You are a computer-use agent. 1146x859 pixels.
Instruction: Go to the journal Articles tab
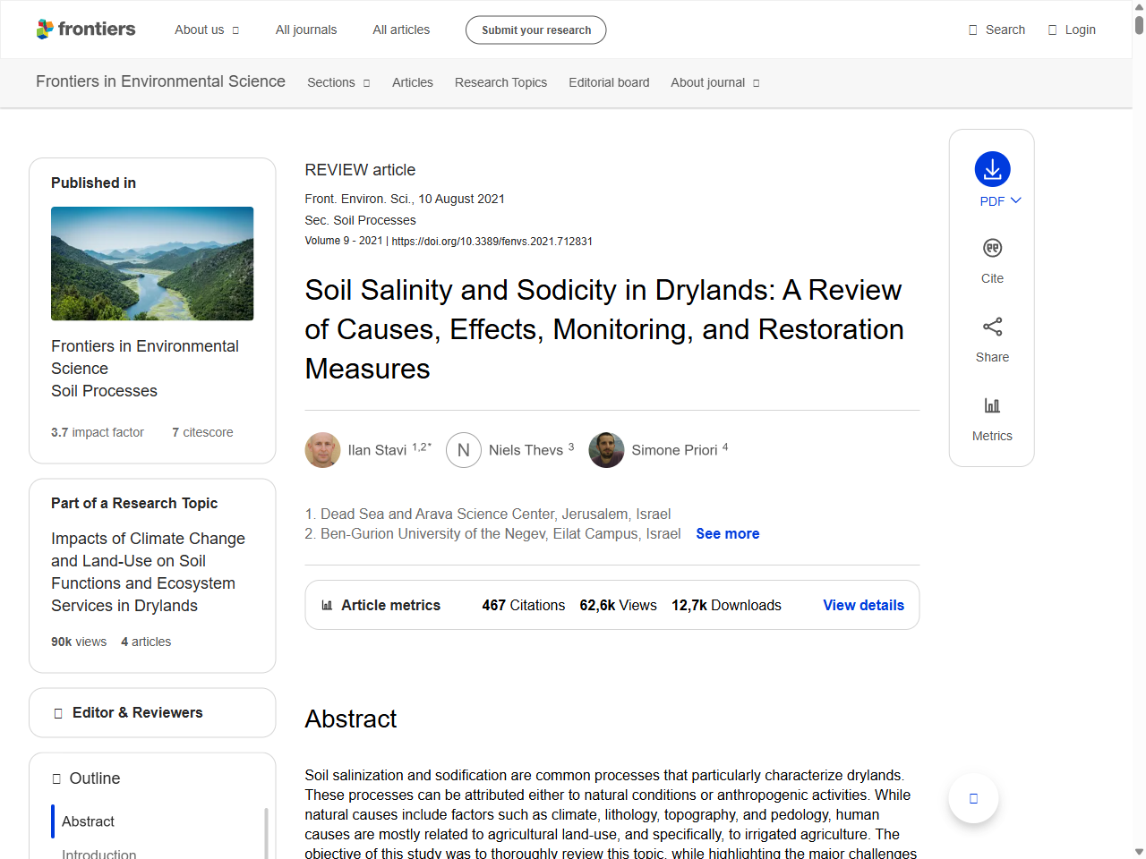(413, 82)
